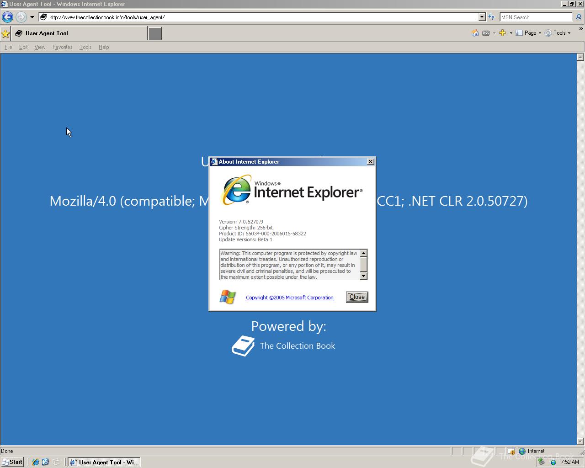Click the Done status bar text
The width and height of the screenshot is (585, 468).
7,451
